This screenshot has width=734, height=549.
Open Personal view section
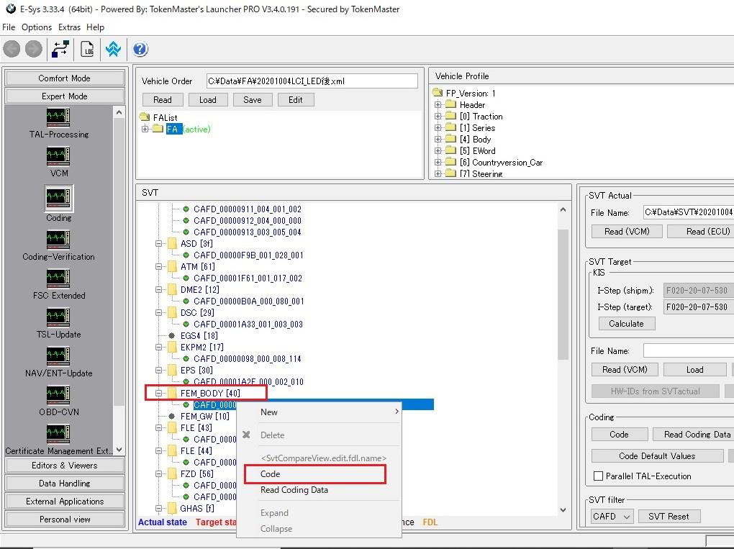(65, 519)
